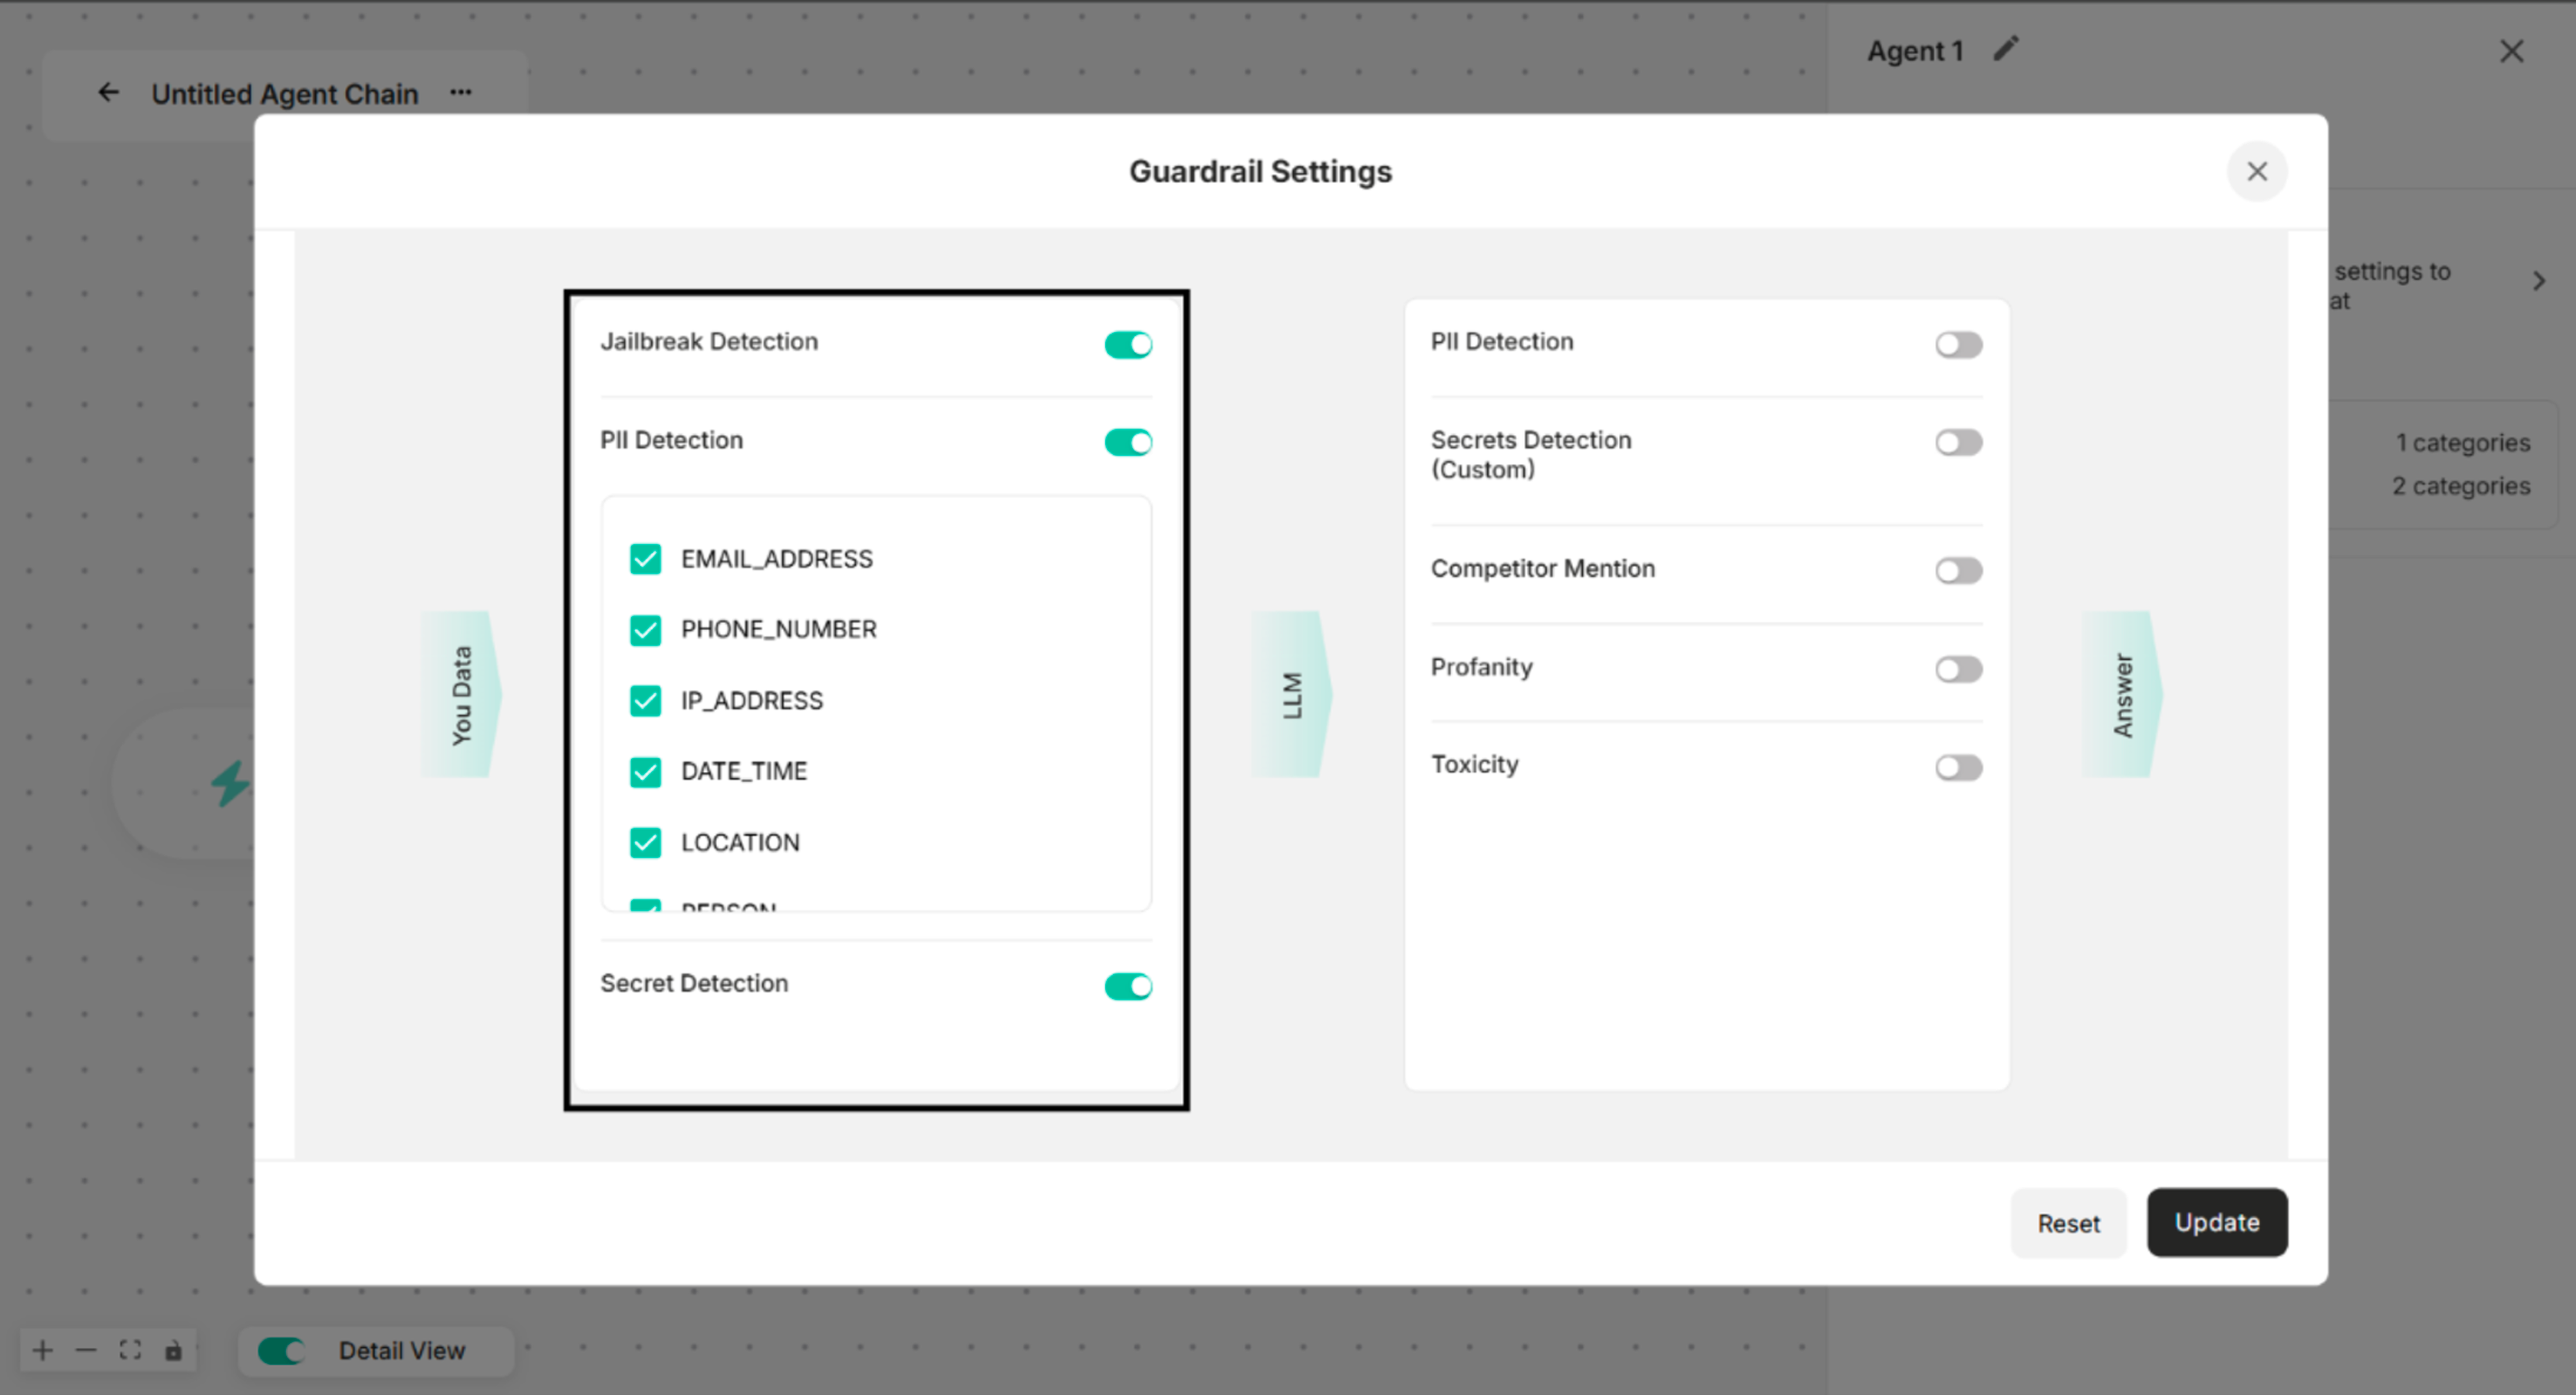Click the Update button
Viewport: 2576px width, 1395px height.
(2216, 1222)
